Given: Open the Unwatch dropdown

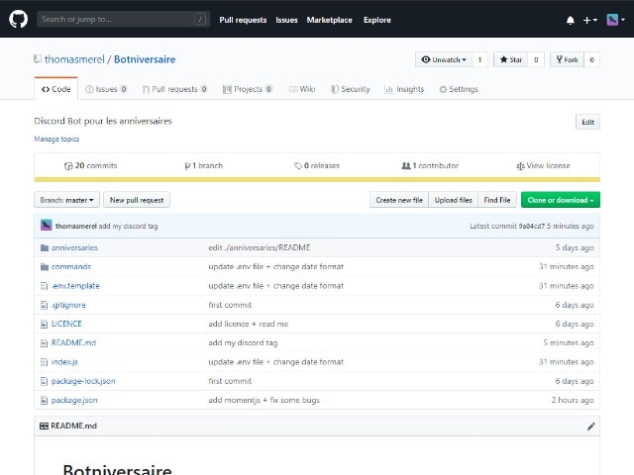Looking at the screenshot, I should point(444,59).
